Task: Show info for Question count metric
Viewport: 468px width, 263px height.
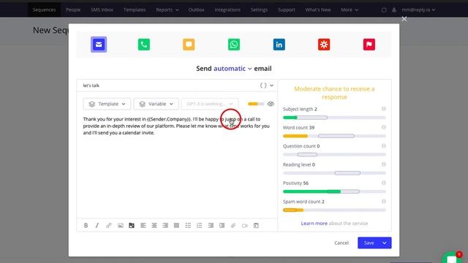Action: (383, 146)
